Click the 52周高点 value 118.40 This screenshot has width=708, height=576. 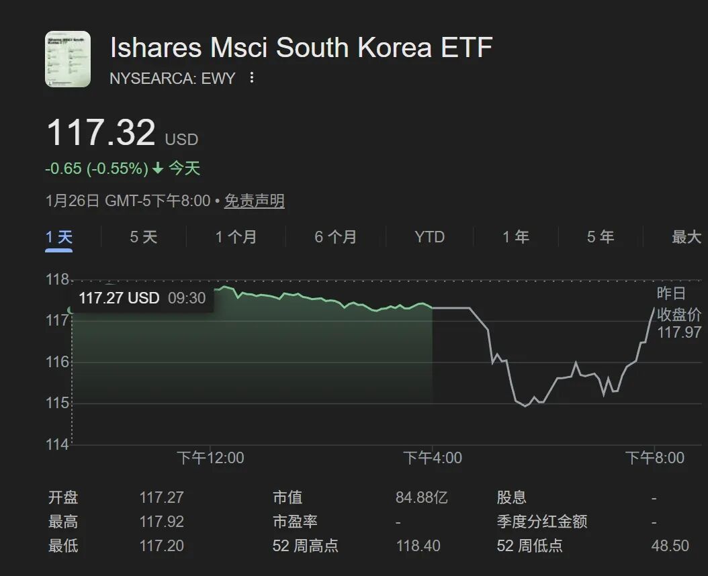coord(418,546)
